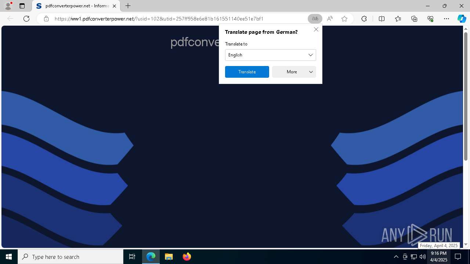Image resolution: width=470 pixels, height=264 pixels.
Task: Click the vertical scrollbar thumb
Action: pyautogui.click(x=466, y=96)
